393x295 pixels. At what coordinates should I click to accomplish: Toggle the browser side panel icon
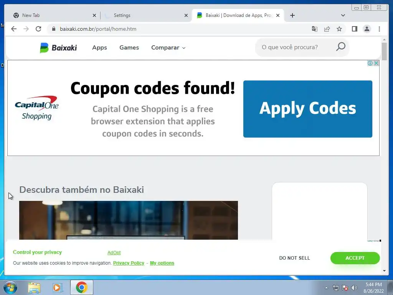pyautogui.click(x=354, y=29)
